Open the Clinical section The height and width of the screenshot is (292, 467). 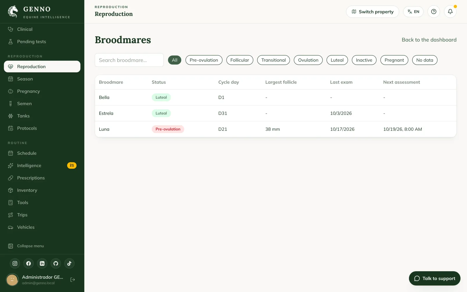42,29
